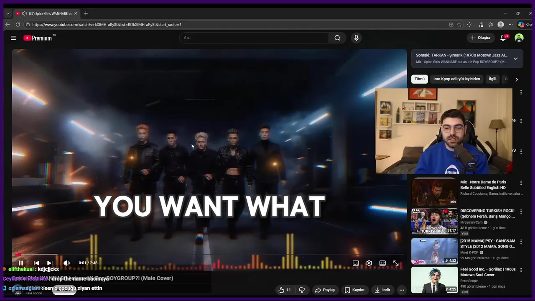Open options for PSY Gangnam Style video
This screenshot has height=301, width=535.
[521, 242]
